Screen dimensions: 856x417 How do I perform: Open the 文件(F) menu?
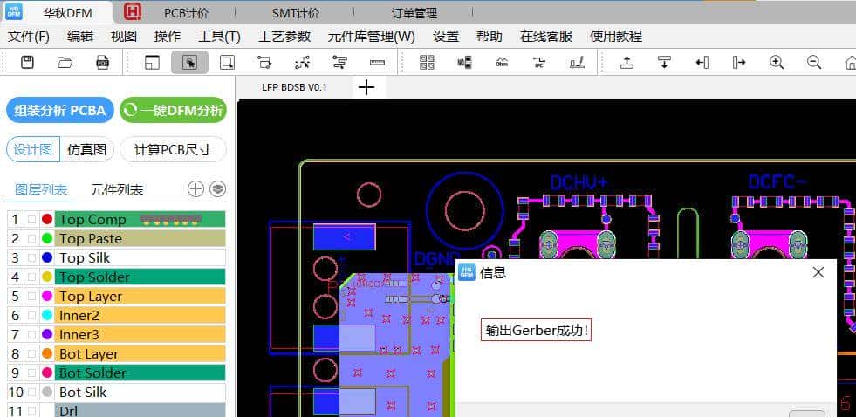(x=29, y=37)
